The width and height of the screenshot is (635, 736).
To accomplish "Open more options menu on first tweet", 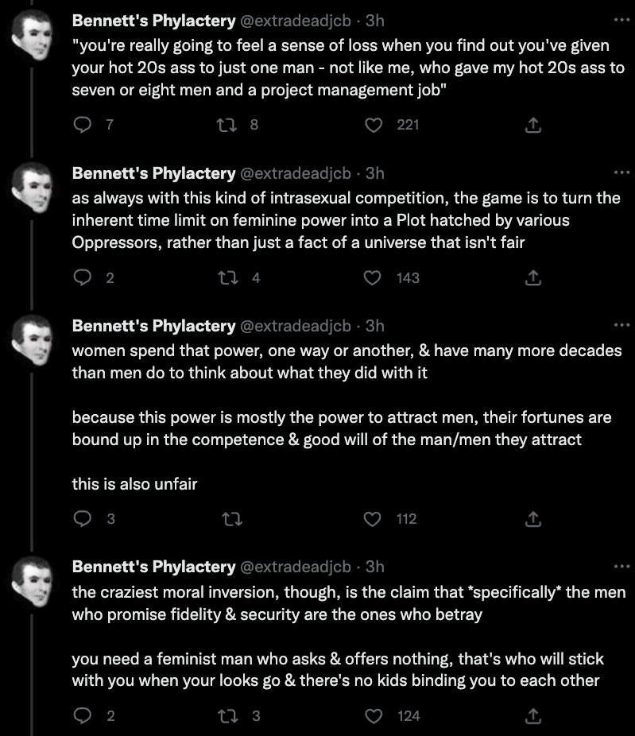I will 621,20.
